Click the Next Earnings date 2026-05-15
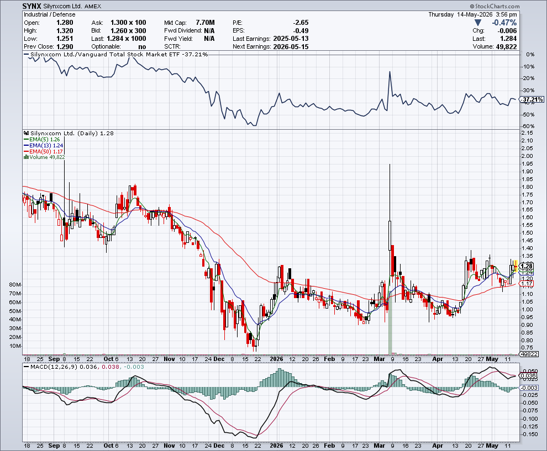 (x=291, y=47)
